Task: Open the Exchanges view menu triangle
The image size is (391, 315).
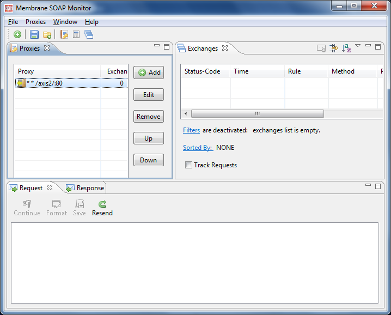Action: (358, 46)
